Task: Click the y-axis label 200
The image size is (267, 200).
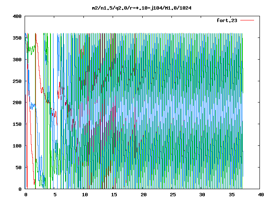Action: click(x=17, y=102)
